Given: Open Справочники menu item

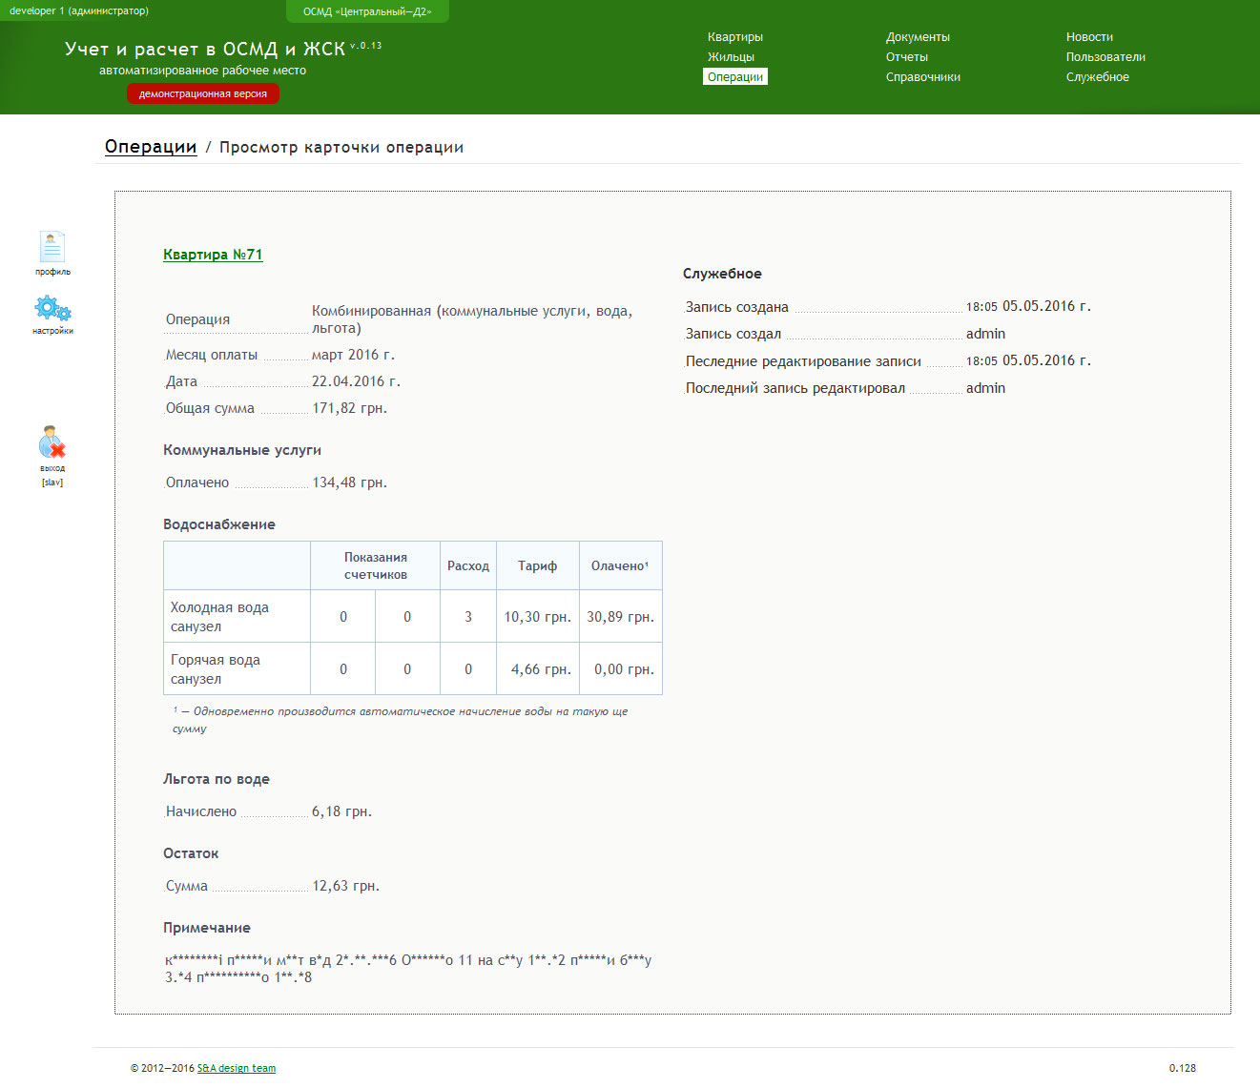Looking at the screenshot, I should point(922,77).
